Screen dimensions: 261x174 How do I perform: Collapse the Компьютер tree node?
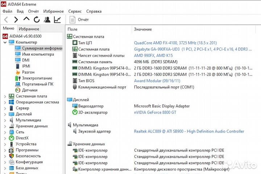[5, 43]
